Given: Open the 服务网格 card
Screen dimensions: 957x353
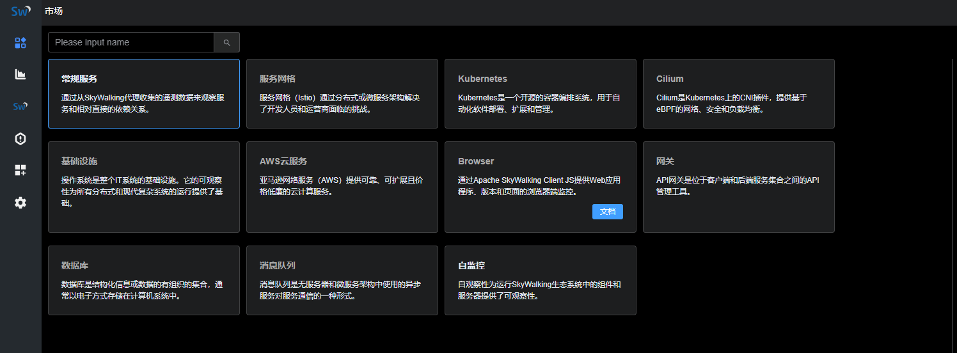Looking at the screenshot, I should 342,94.
